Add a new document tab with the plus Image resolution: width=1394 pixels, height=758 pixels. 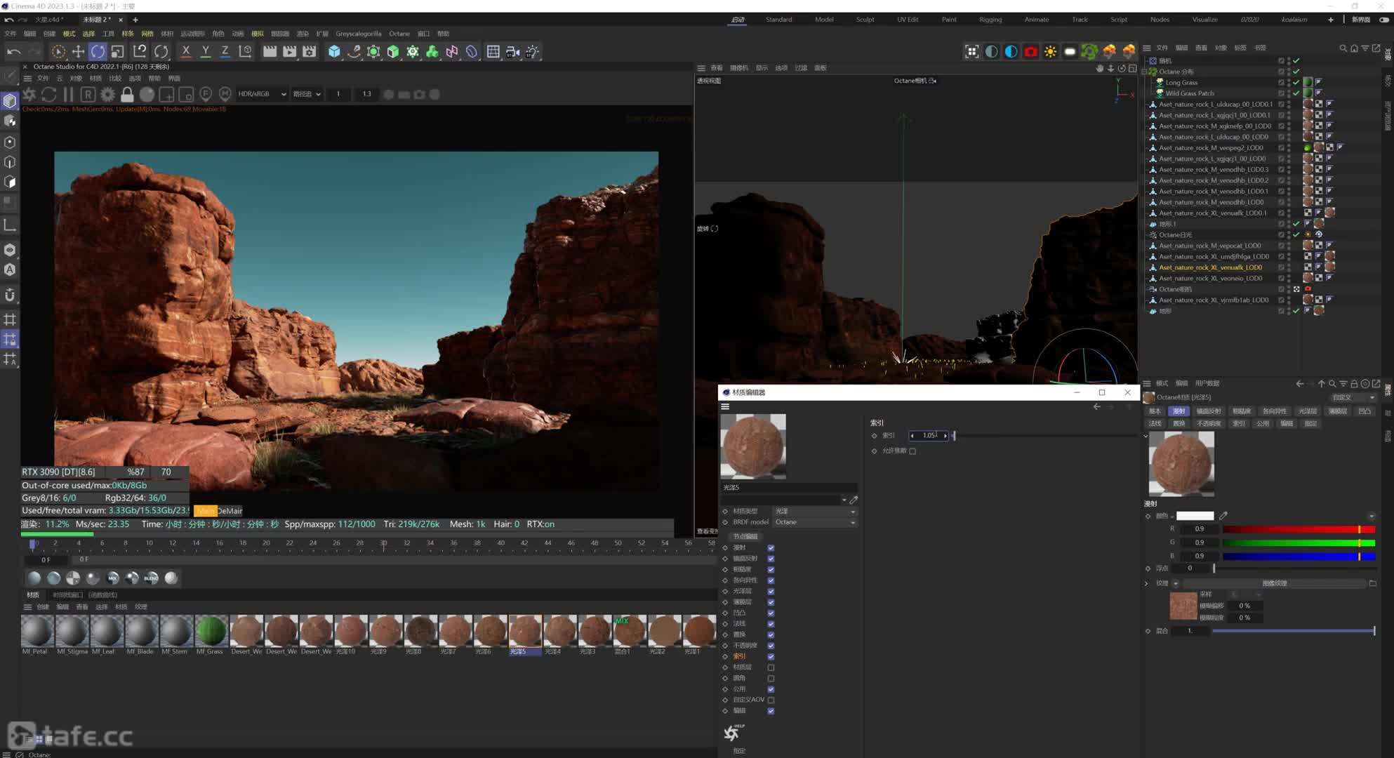coord(135,20)
